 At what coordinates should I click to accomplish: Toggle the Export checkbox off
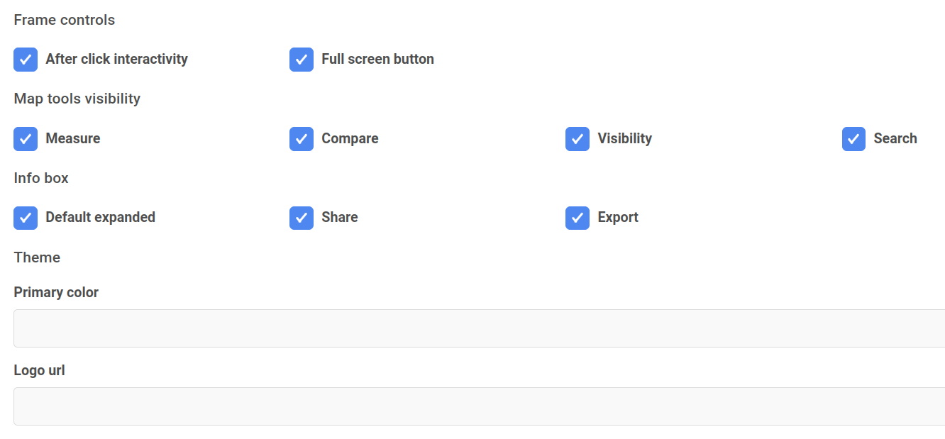point(577,218)
